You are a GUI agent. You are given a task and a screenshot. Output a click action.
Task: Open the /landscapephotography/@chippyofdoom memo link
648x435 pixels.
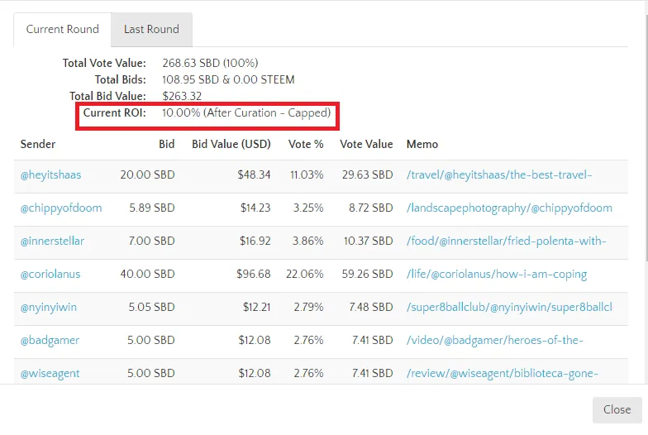pyautogui.click(x=509, y=208)
